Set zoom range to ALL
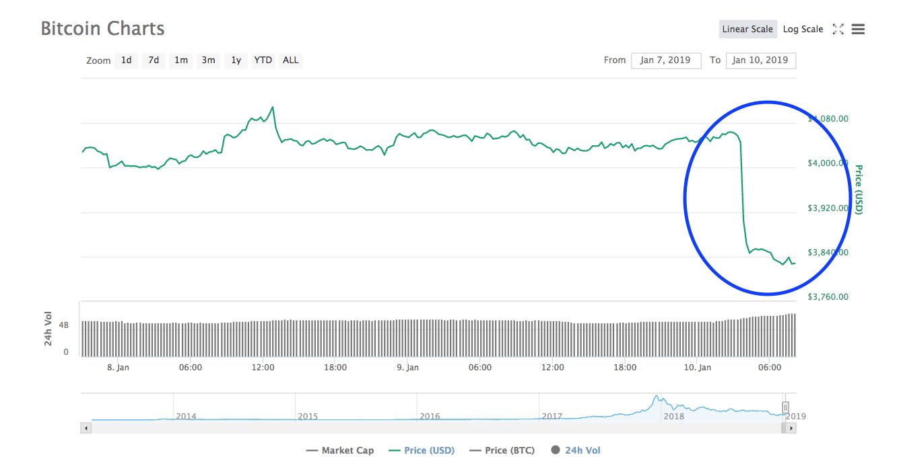 [291, 60]
